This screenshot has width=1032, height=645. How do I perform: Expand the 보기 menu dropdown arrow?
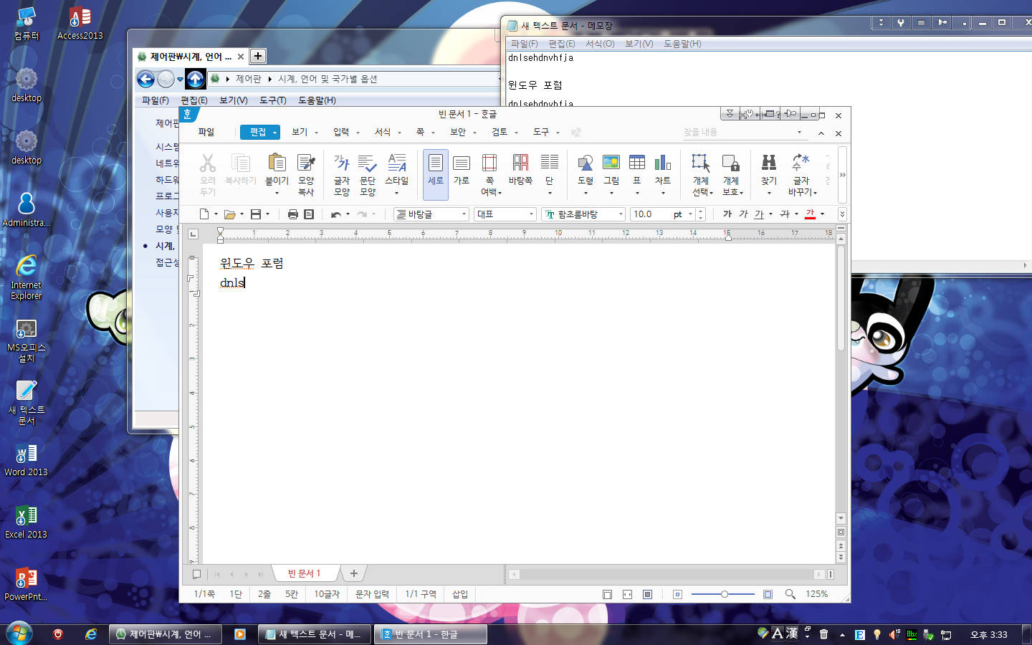(316, 133)
